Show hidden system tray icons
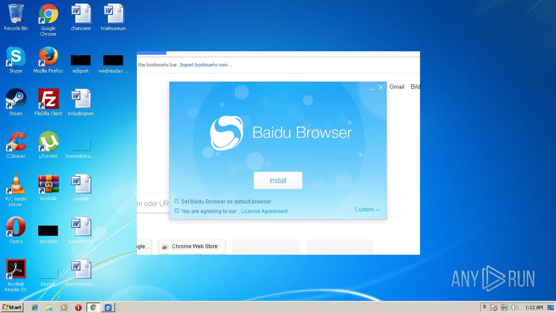The height and width of the screenshot is (313, 556). coord(484,307)
